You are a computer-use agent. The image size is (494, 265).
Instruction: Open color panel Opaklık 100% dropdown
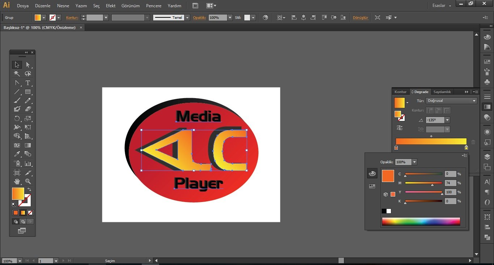[x=414, y=162]
